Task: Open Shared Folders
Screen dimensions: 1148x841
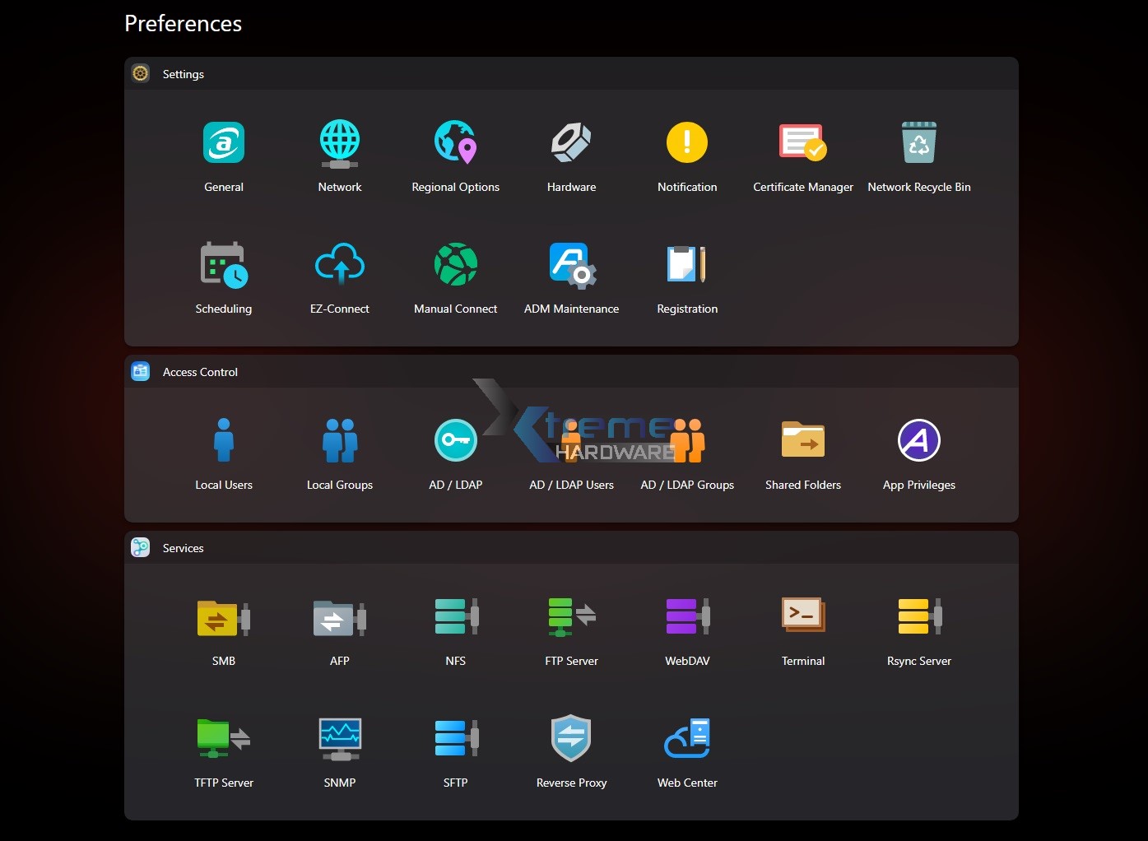Action: (x=802, y=441)
